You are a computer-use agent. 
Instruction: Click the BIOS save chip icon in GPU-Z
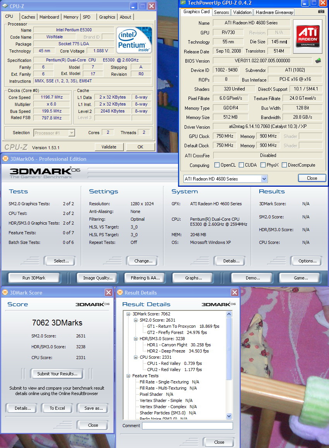click(x=318, y=61)
